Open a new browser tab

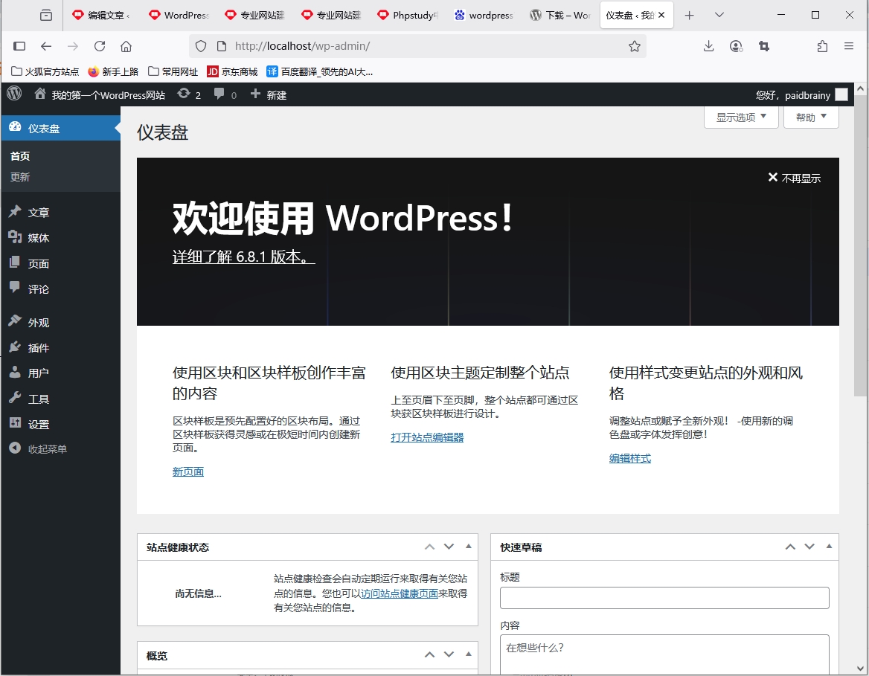690,16
